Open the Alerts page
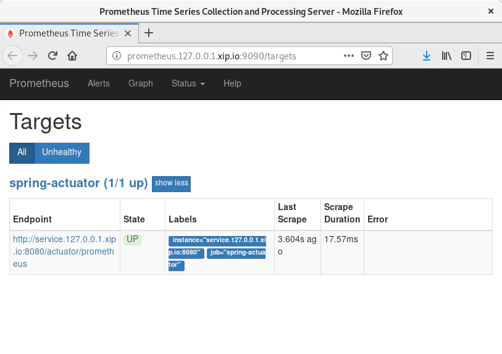Image resolution: width=502 pixels, height=354 pixels. 99,83
